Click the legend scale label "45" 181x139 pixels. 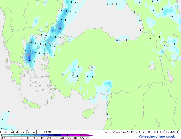82,138
